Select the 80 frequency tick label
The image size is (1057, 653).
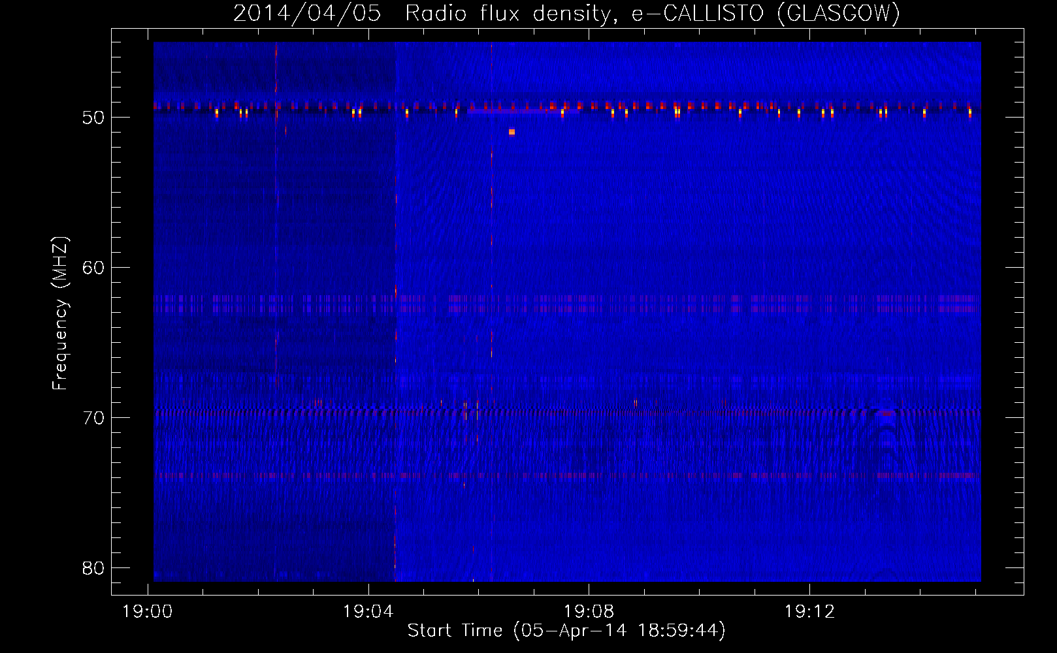(93, 568)
